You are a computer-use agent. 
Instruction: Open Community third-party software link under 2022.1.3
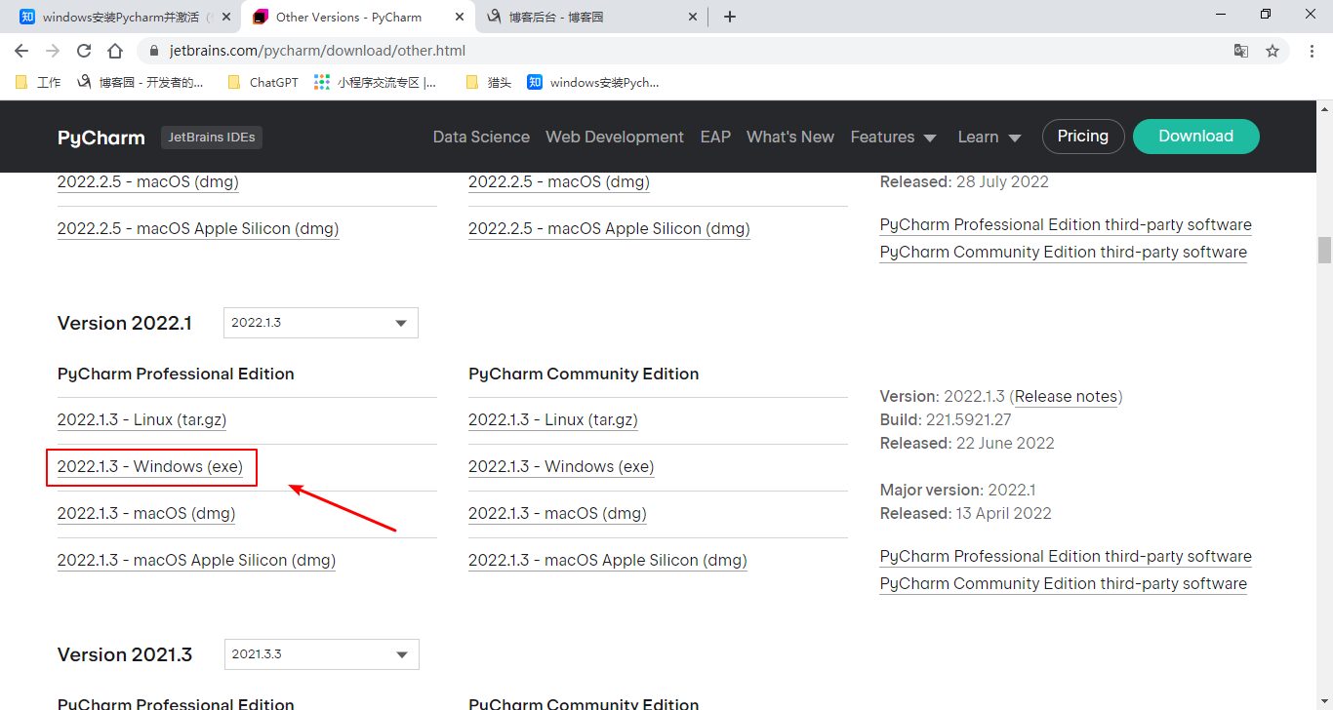[1064, 583]
